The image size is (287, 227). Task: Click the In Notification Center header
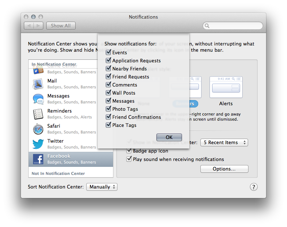pos(54,64)
